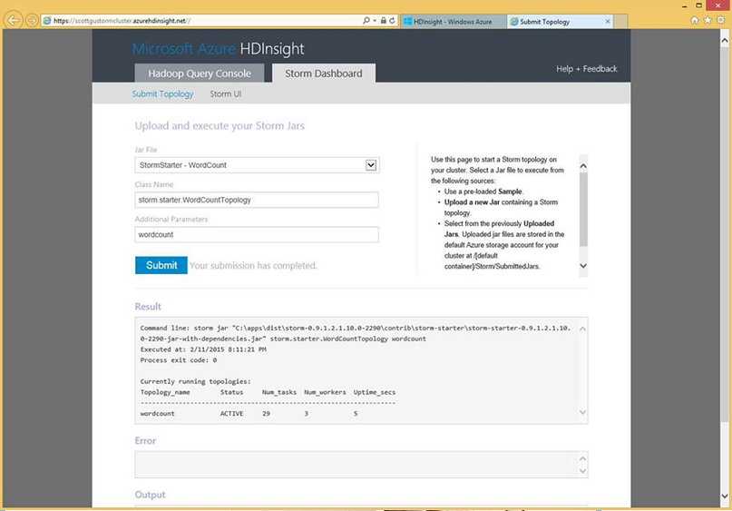Click the Class Name input field
Viewport: 732px width, 511px height.
(x=257, y=200)
